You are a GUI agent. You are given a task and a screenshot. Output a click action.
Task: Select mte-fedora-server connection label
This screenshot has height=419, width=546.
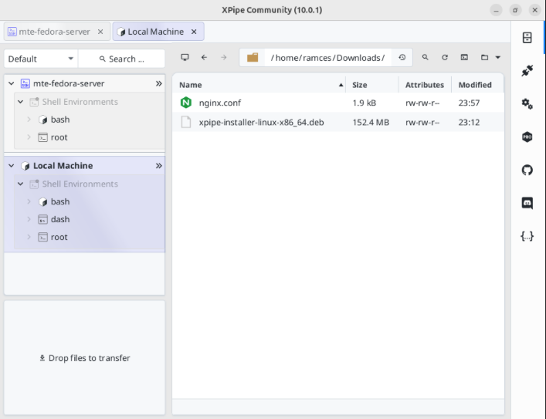tap(69, 83)
